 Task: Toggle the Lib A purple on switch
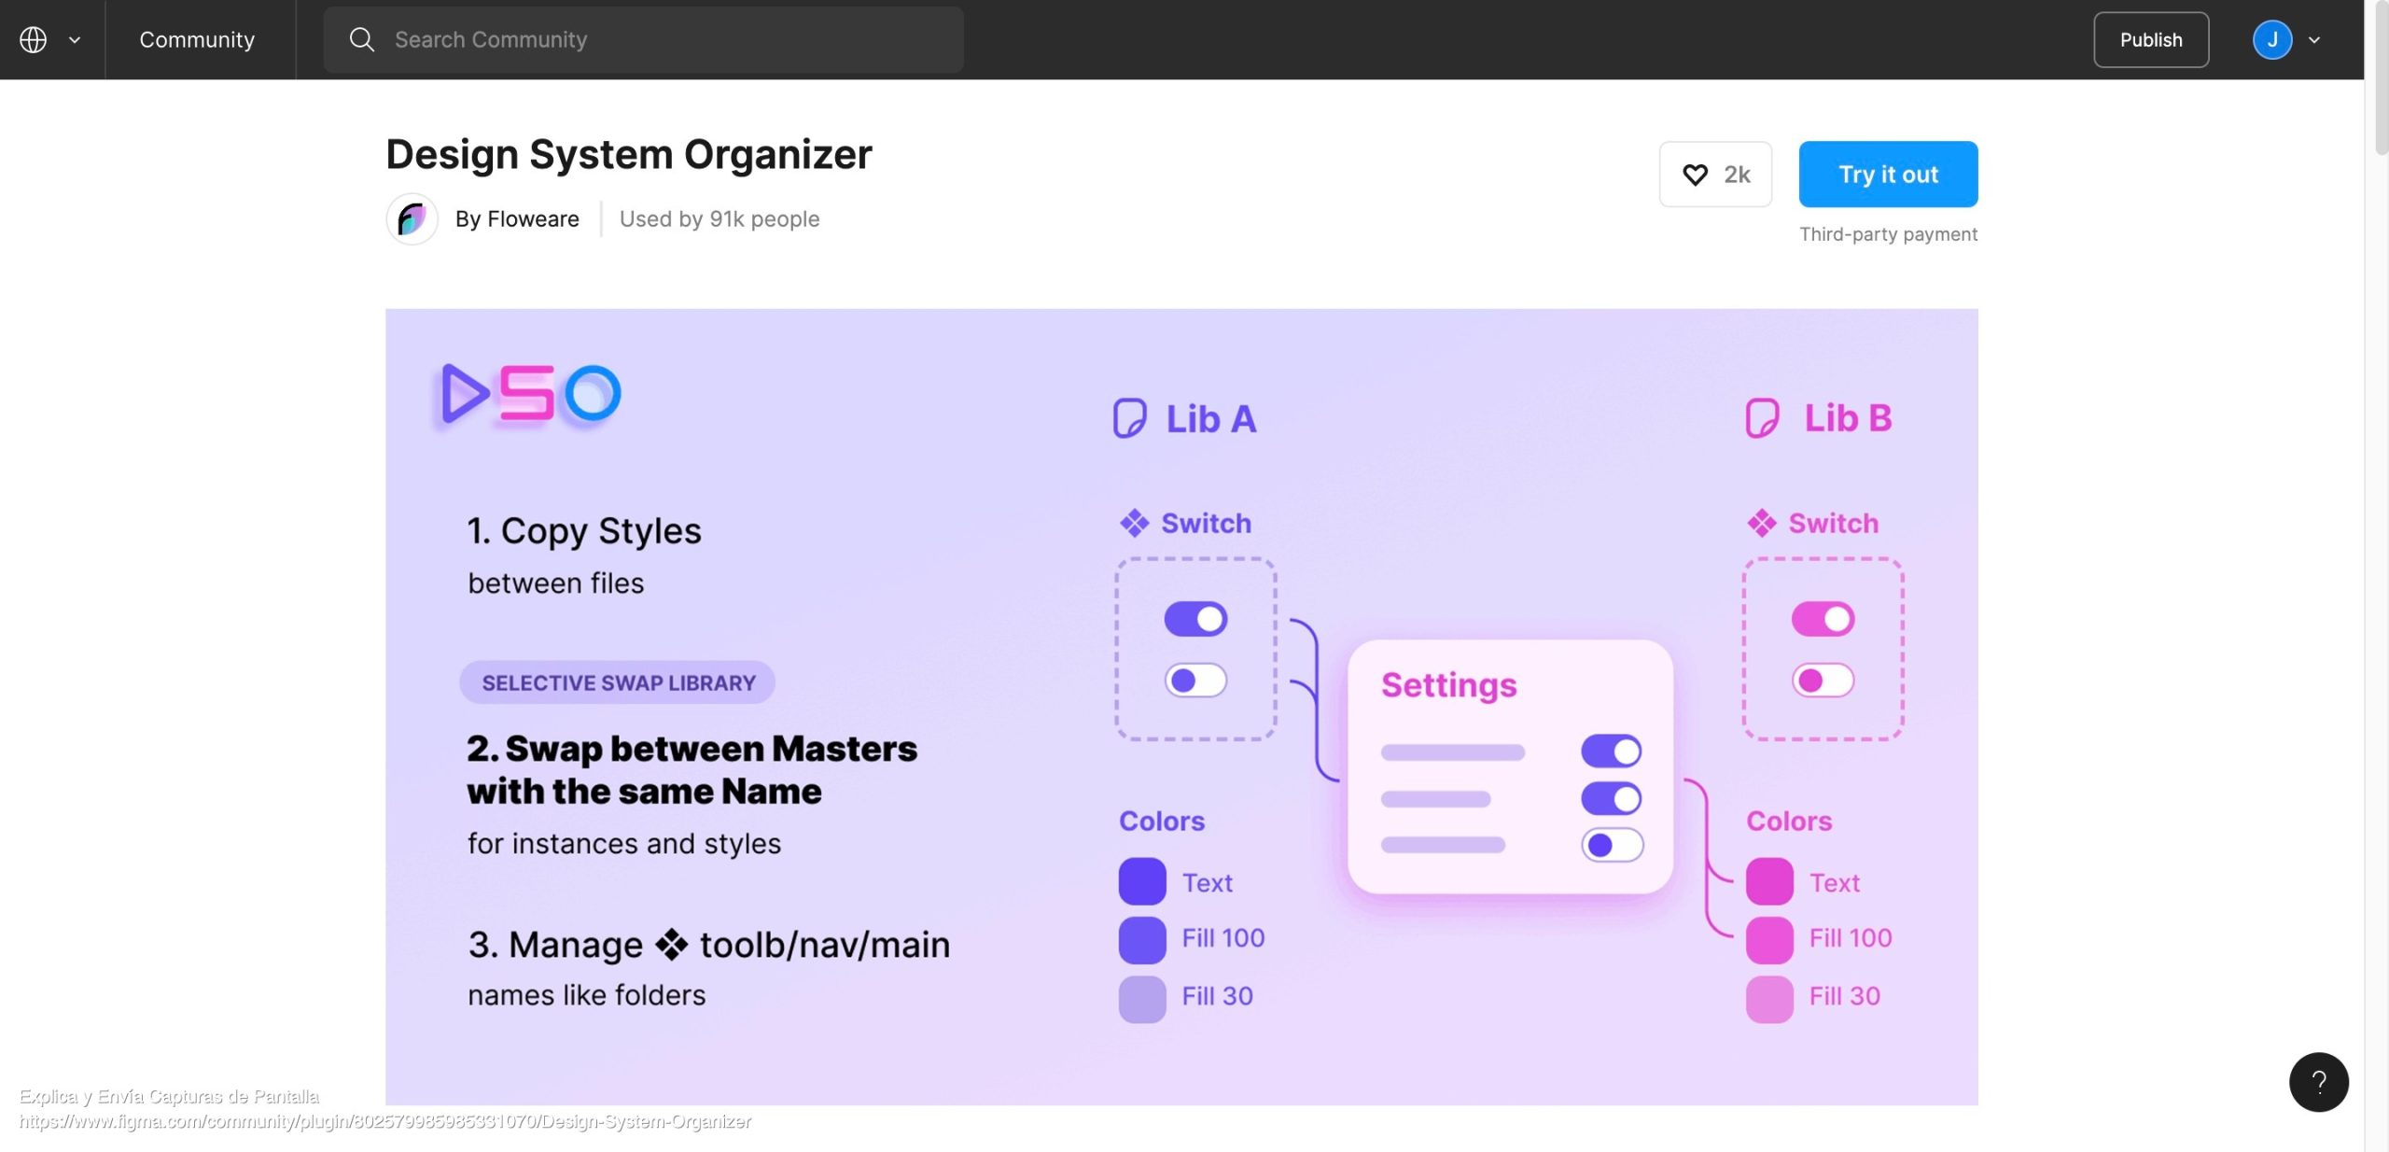click(x=1195, y=619)
